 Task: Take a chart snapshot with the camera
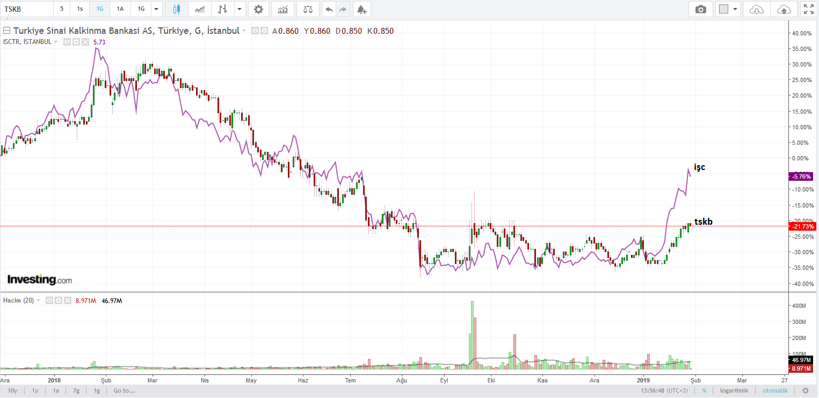click(700, 9)
